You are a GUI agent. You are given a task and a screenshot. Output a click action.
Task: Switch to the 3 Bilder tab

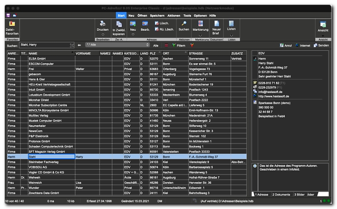(x=299, y=194)
